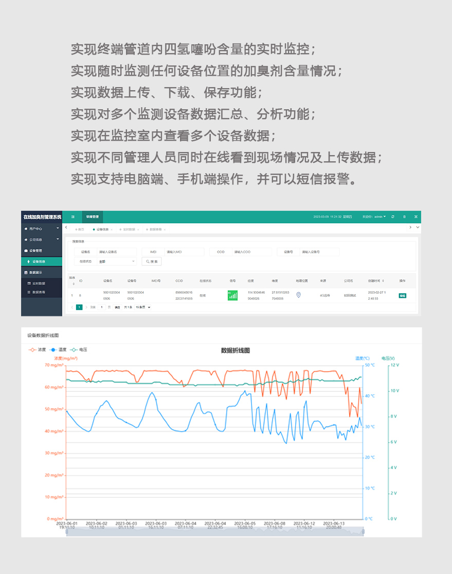The image size is (452, 574).
Task: Click the 在线加臭剂管理系统 logo title
Action: (42, 217)
